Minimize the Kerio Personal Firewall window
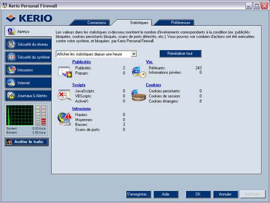Viewport: 270px width, 203px height. pos(248,6)
